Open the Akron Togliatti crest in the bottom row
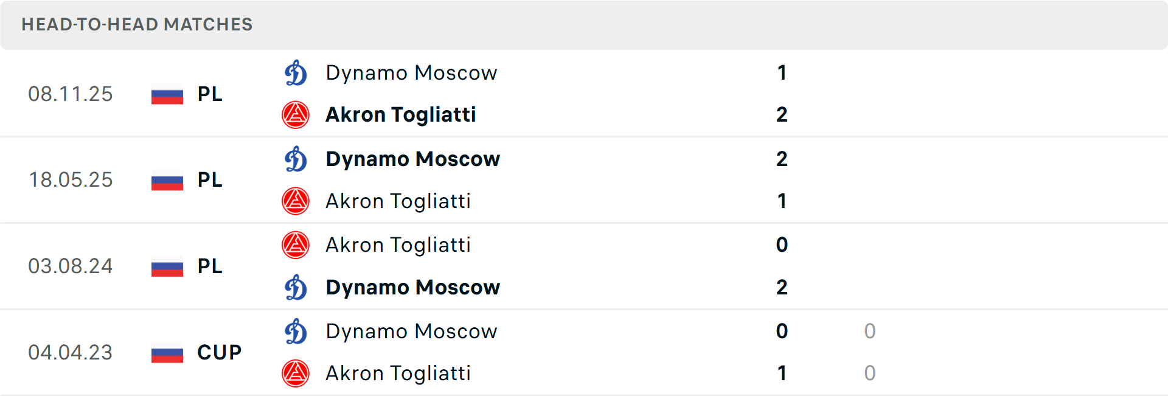The width and height of the screenshot is (1168, 396). tap(296, 373)
